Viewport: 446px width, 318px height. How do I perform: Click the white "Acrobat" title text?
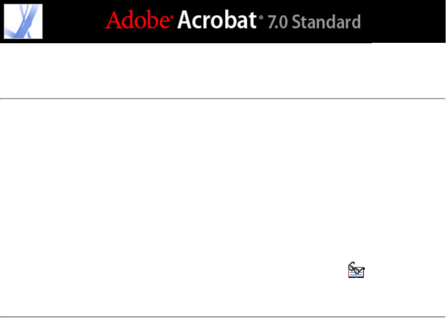pos(217,20)
